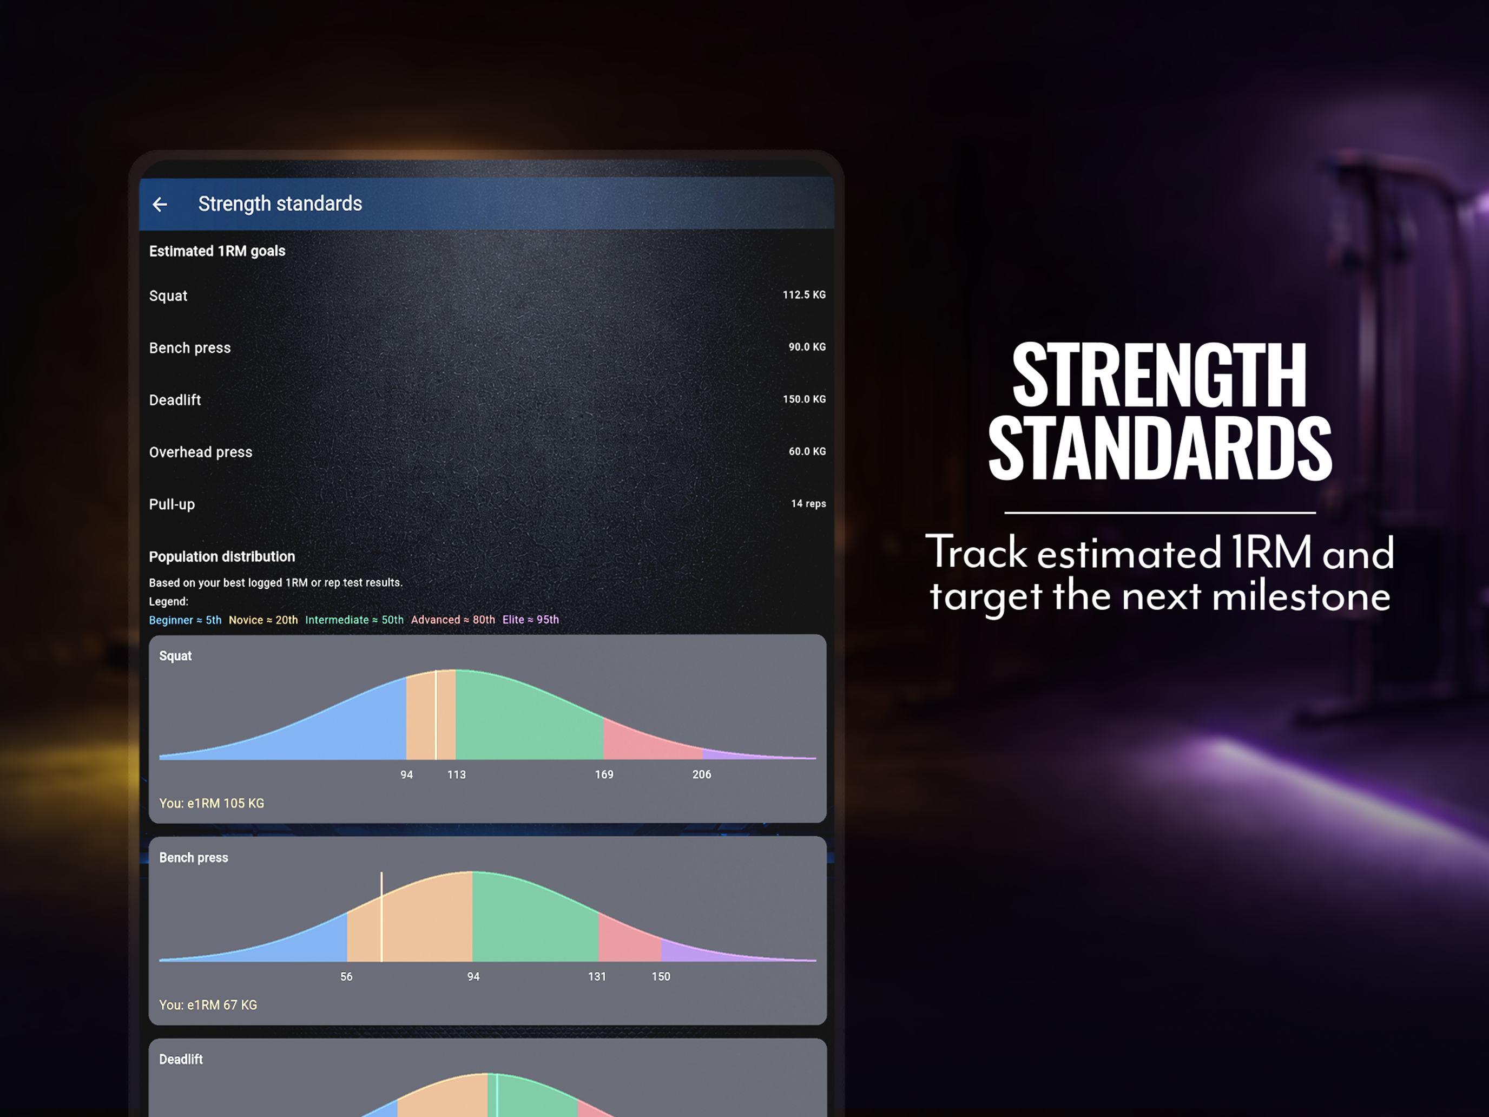Click the Strength standards header title
Viewport: 1489px width, 1117px height.
coord(280,203)
